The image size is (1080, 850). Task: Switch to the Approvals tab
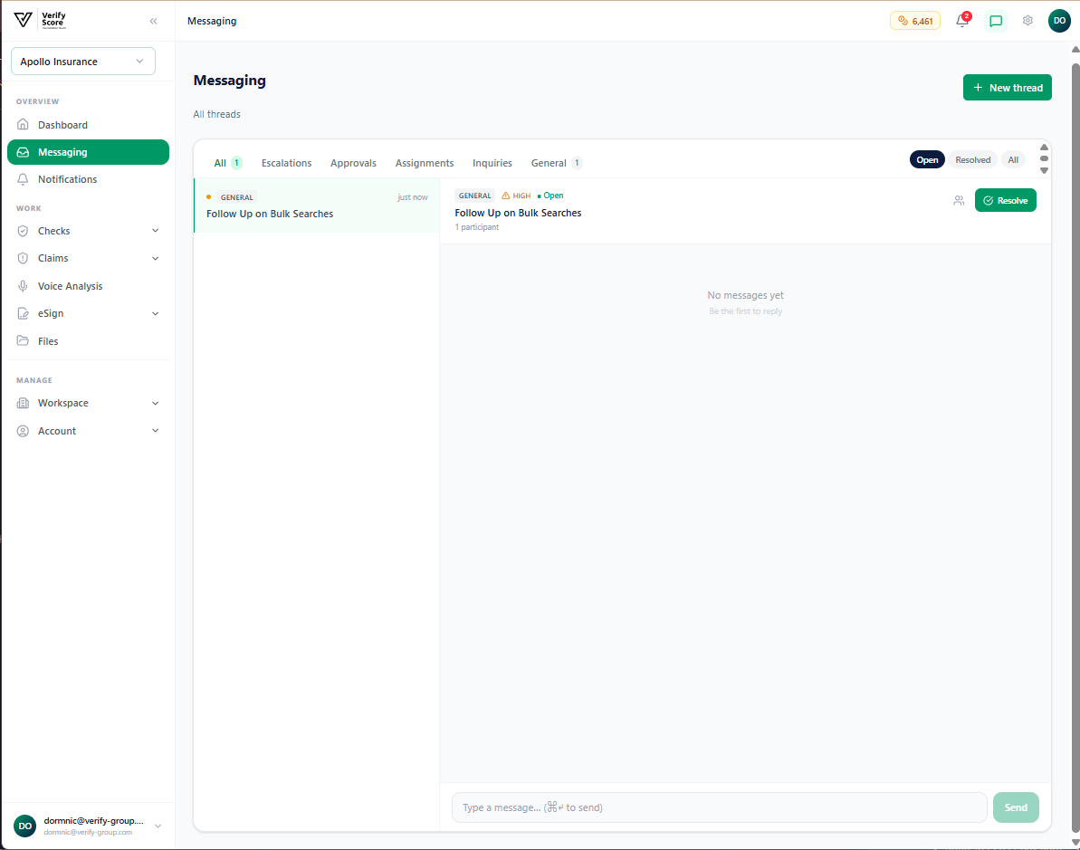(353, 163)
